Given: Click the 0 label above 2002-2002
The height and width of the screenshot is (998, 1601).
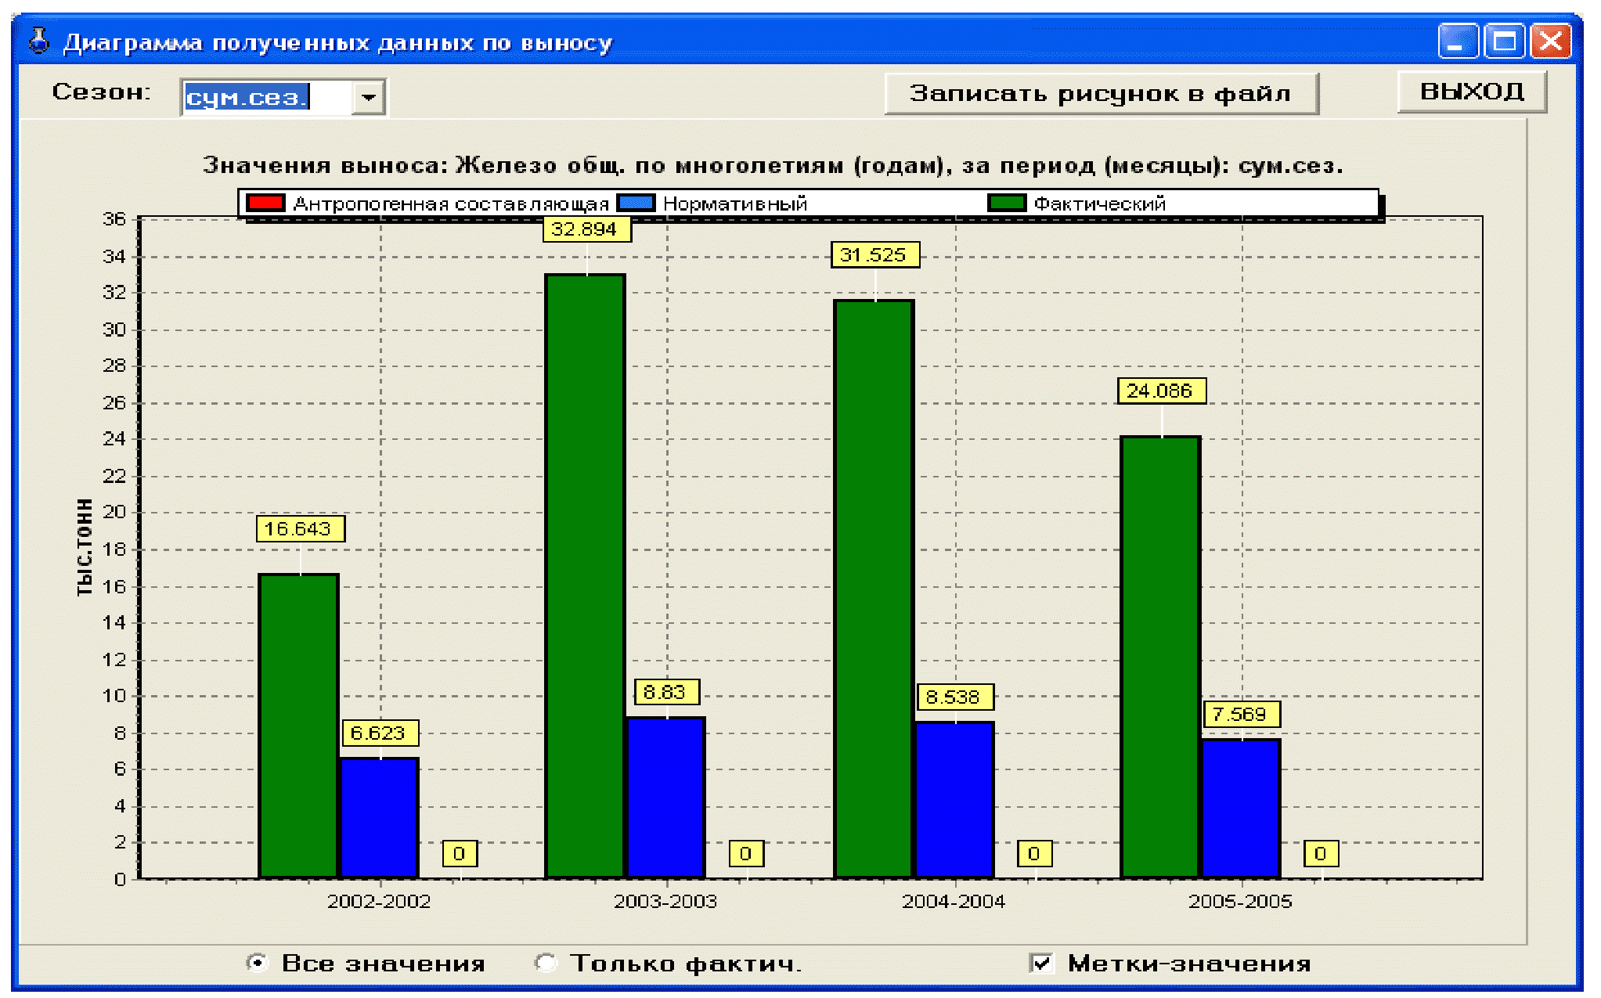Looking at the screenshot, I should coord(460,854).
